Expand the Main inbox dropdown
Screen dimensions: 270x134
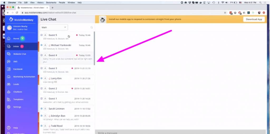(54, 27)
